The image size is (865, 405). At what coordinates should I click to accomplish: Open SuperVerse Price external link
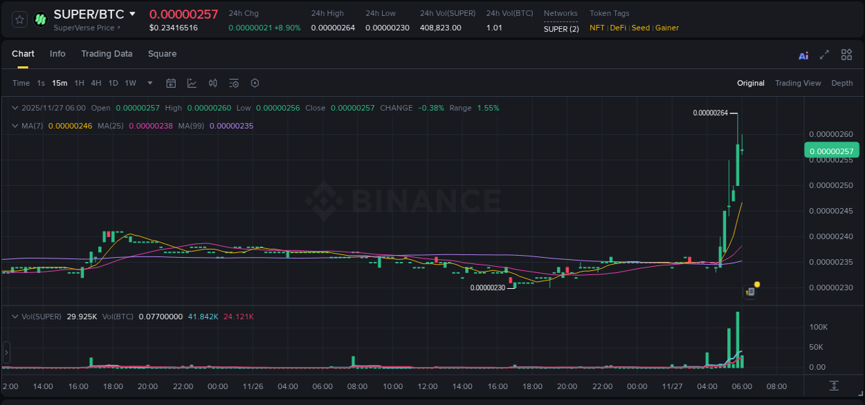(x=86, y=28)
